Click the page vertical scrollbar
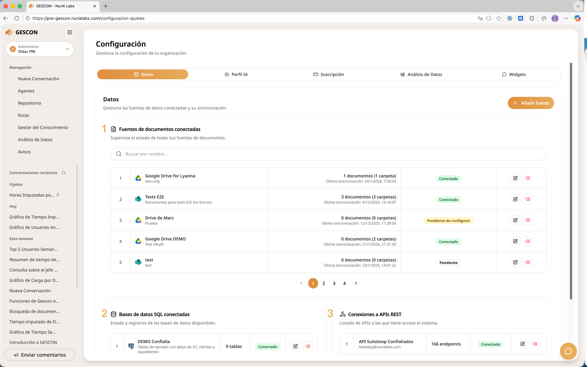Viewport: 587px width, 367px height. click(x=571, y=180)
